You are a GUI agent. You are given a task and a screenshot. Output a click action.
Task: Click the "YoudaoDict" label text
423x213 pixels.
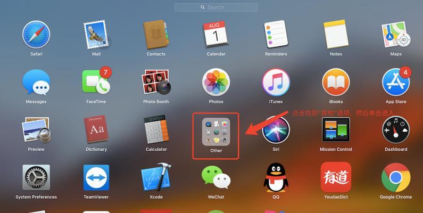[336, 197]
